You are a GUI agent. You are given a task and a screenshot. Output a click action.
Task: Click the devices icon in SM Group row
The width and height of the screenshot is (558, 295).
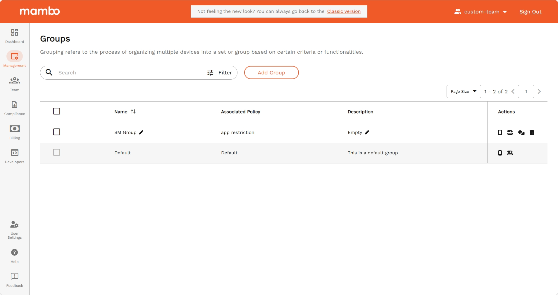click(x=500, y=132)
